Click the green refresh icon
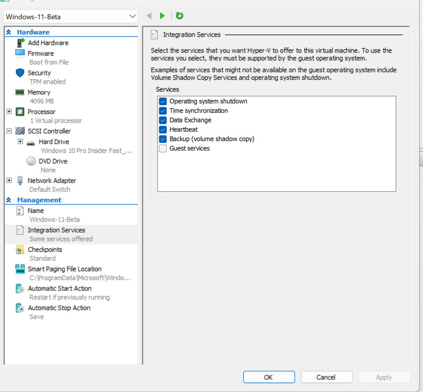The width and height of the screenshot is (423, 392). 179,16
